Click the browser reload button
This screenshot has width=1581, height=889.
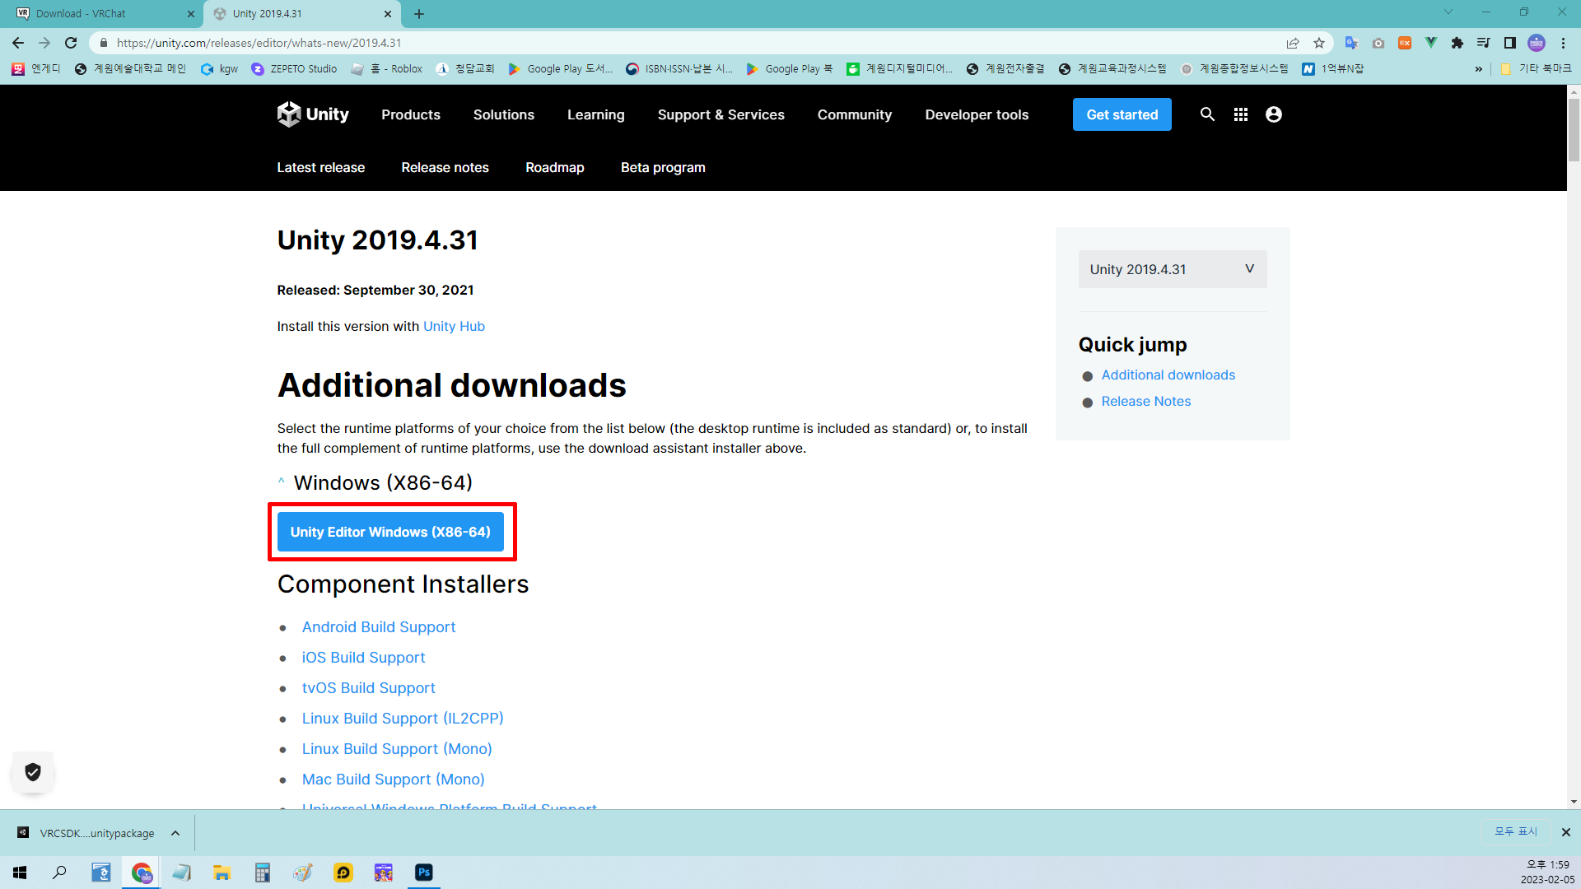[x=71, y=43]
